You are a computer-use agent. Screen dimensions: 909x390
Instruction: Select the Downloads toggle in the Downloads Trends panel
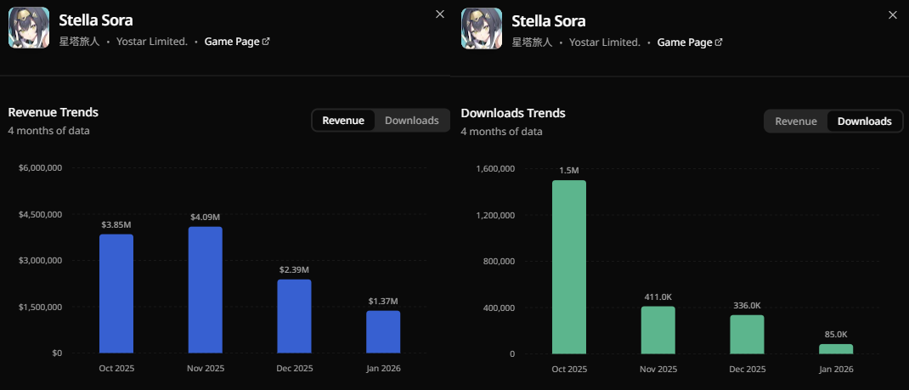pos(865,122)
